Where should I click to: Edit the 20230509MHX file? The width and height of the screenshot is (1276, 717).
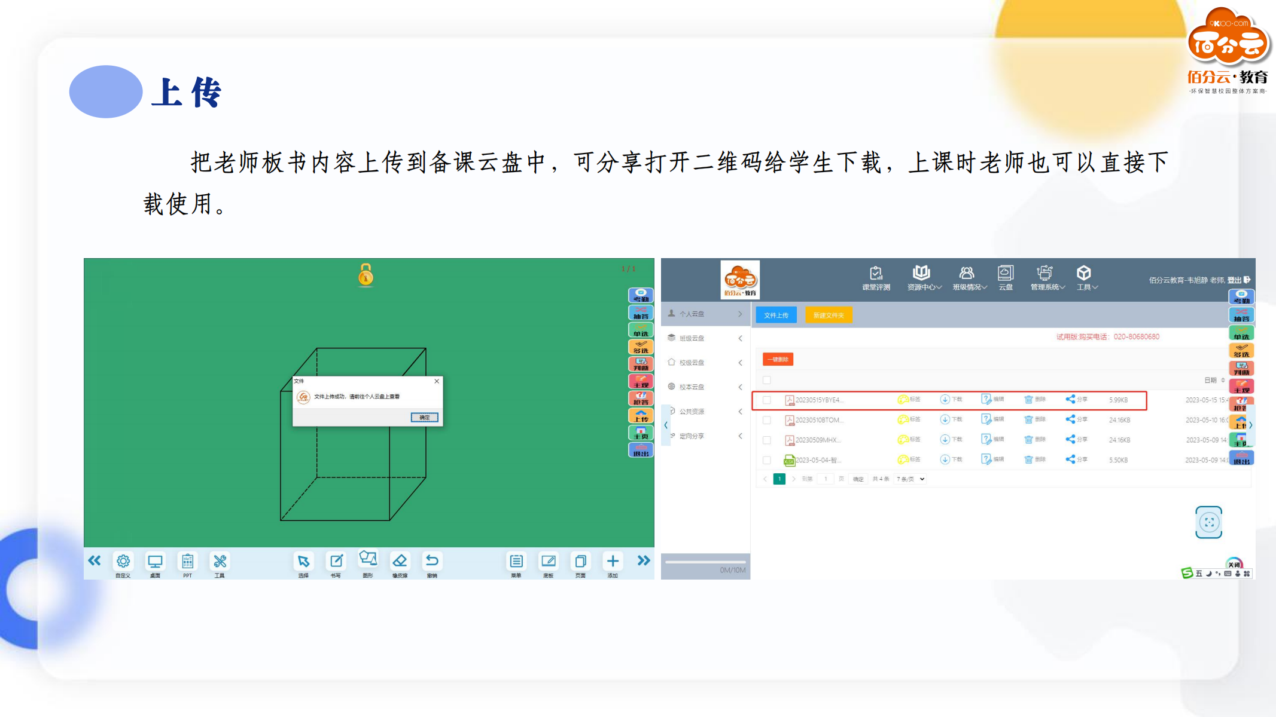tap(992, 440)
